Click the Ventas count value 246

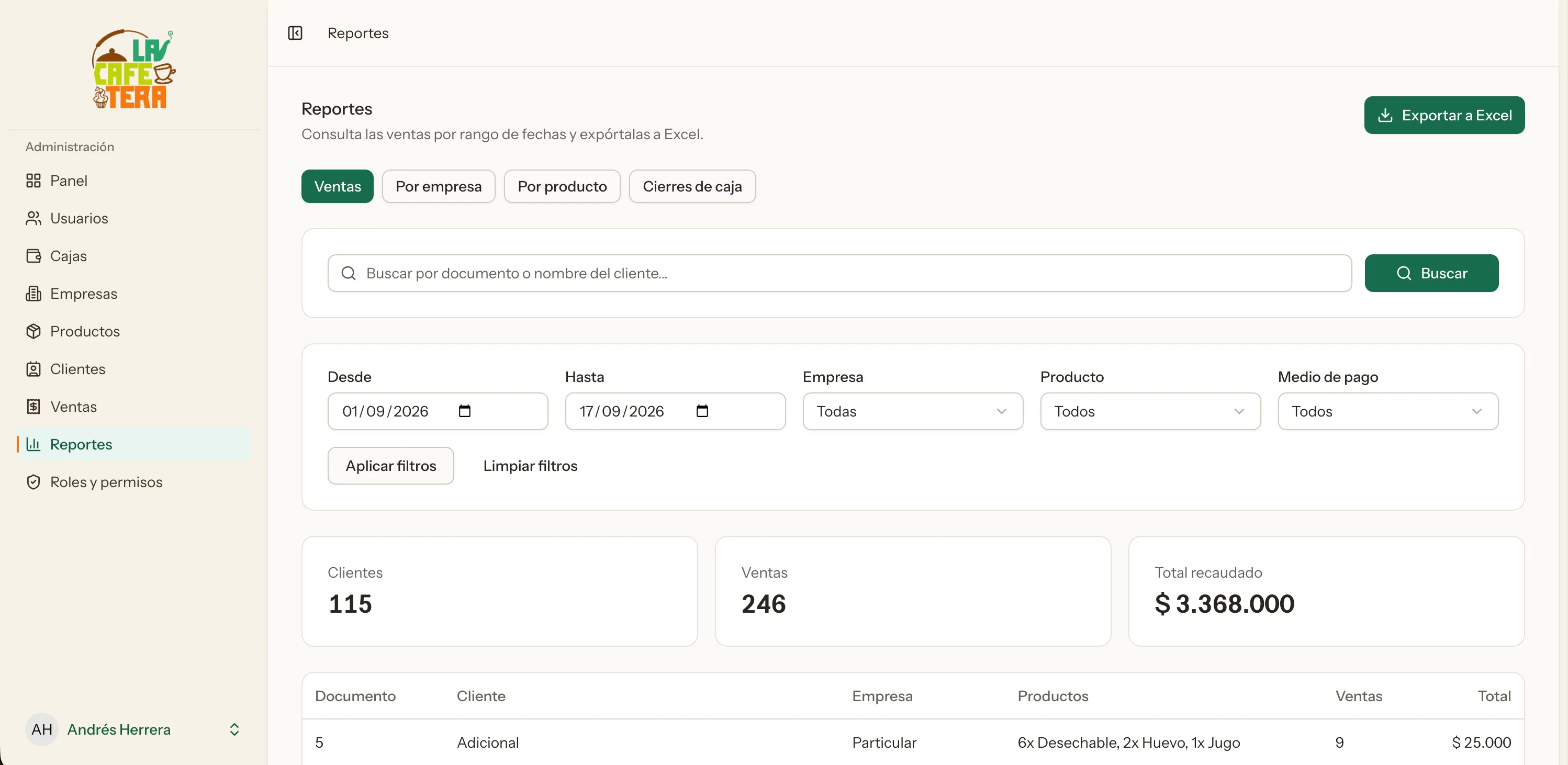click(x=763, y=604)
